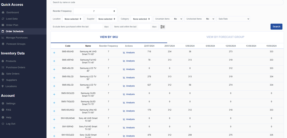Expand the SMS-65UHD row with plus icon
This screenshot has height=138, width=287.
pos(54,53)
